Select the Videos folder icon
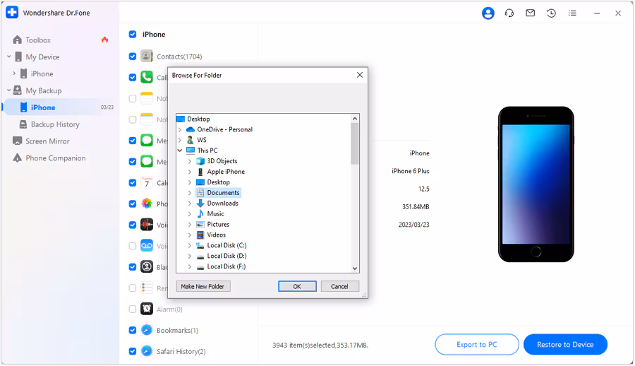 click(x=200, y=235)
